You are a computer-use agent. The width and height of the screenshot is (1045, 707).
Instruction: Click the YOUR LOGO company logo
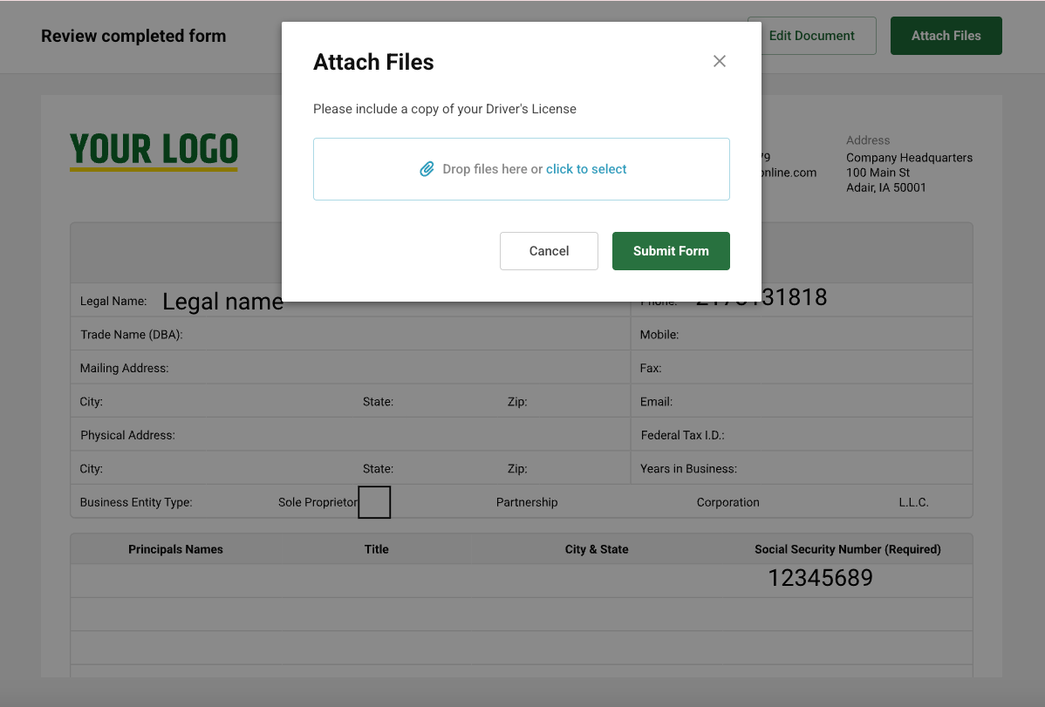pos(154,151)
